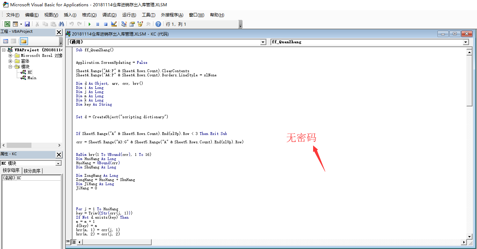
Task: Open Object Browser icon
Action: coord(140,24)
